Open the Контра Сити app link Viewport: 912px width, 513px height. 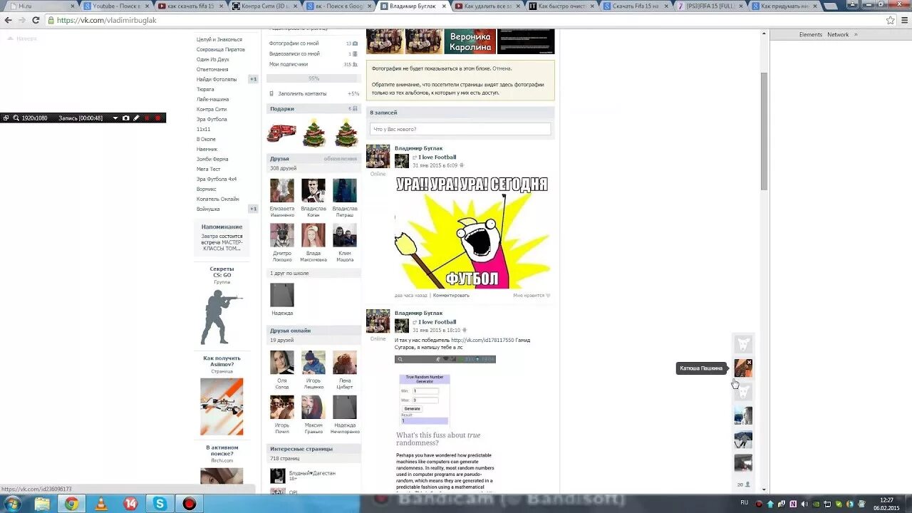[x=212, y=109]
